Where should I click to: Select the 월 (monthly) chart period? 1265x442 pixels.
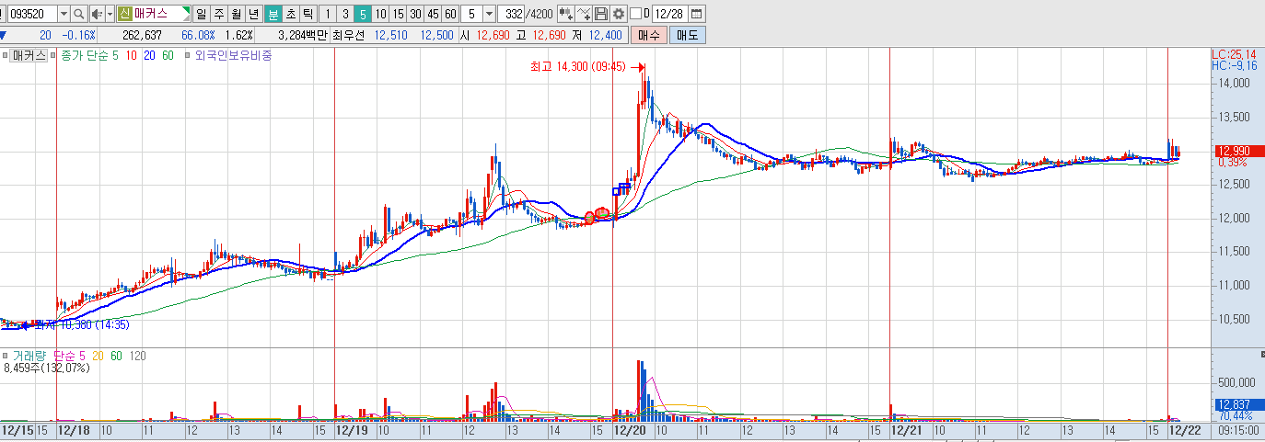237,14
